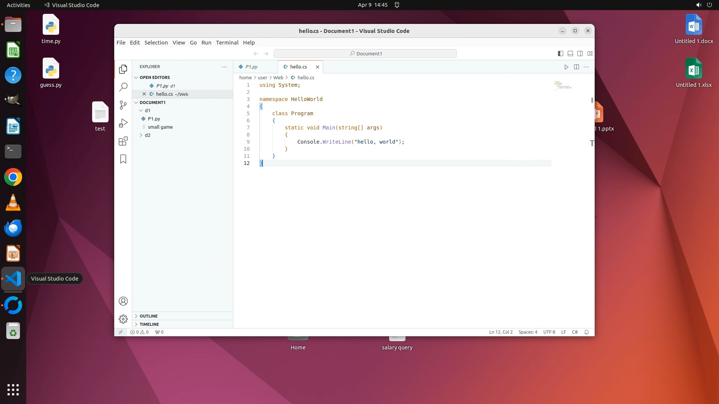Click the C# language mode button
Screen dimensions: 719x404
coord(575,332)
